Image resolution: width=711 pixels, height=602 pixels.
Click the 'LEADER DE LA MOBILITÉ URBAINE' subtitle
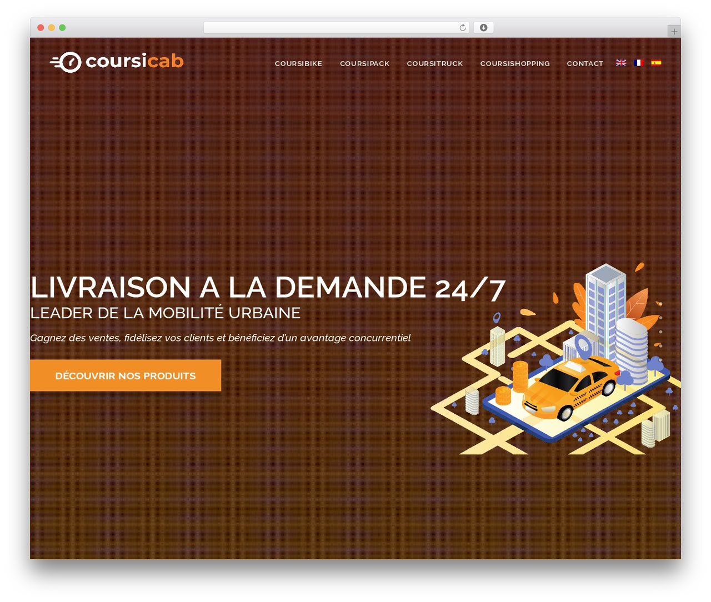(x=166, y=313)
